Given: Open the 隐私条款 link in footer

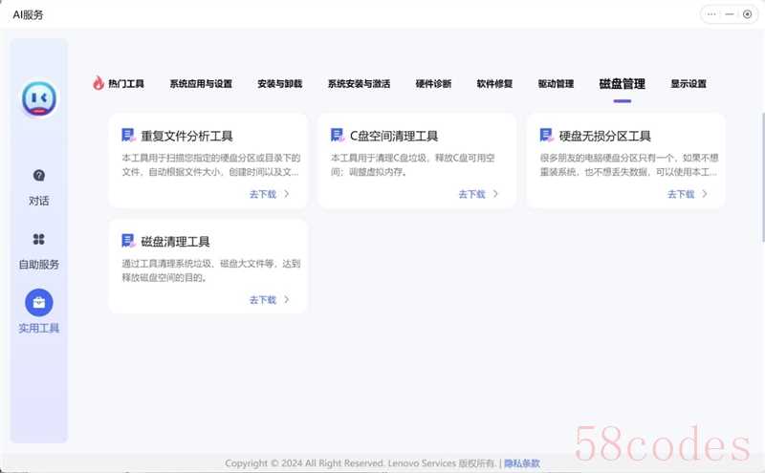Looking at the screenshot, I should pos(524,463).
